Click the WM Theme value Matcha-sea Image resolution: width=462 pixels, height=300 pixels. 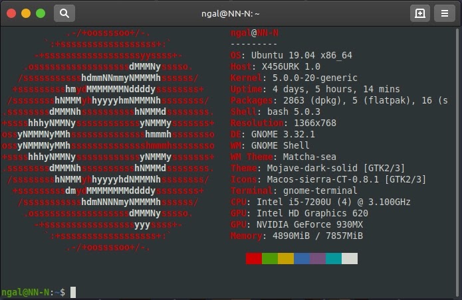309,157
